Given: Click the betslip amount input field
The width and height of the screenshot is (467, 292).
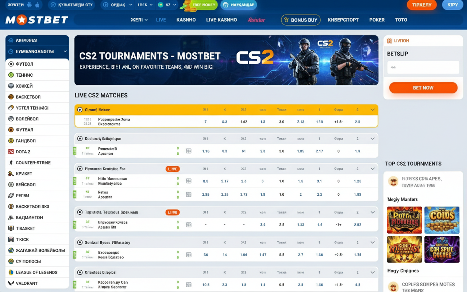Looking at the screenshot, I should pos(423,67).
